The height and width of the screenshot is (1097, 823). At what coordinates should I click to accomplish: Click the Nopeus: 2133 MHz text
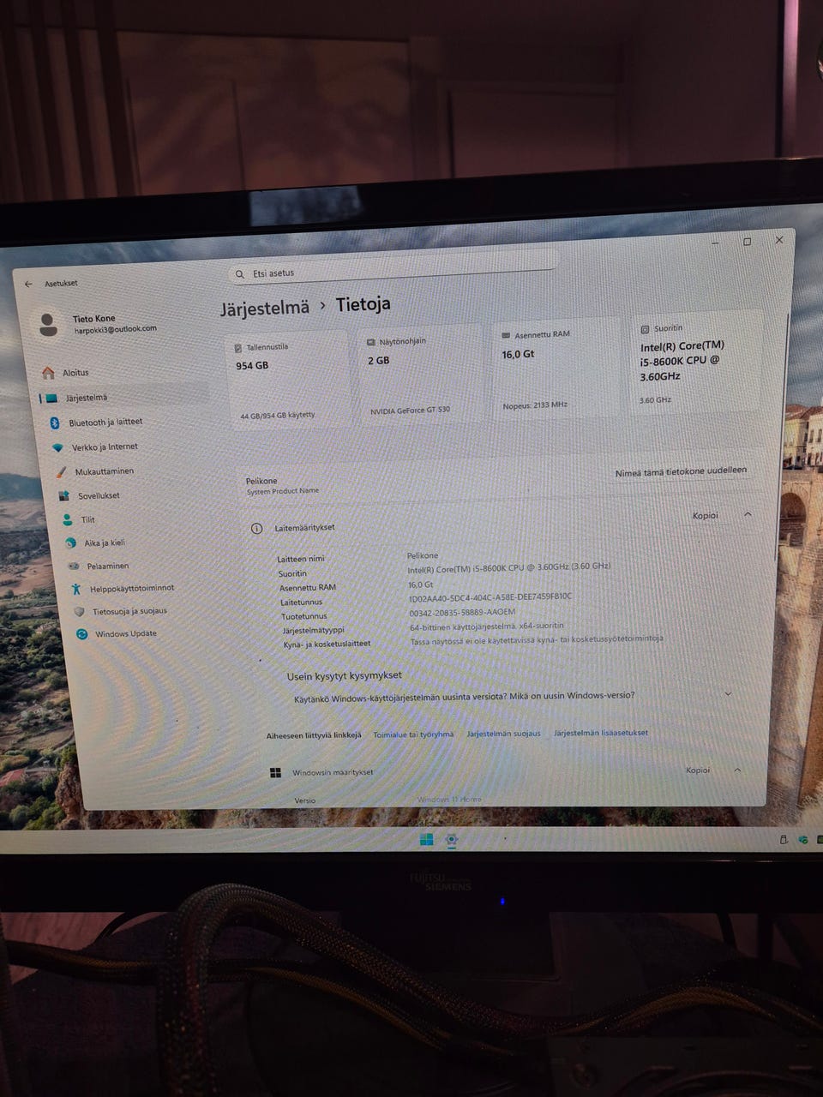pos(535,405)
